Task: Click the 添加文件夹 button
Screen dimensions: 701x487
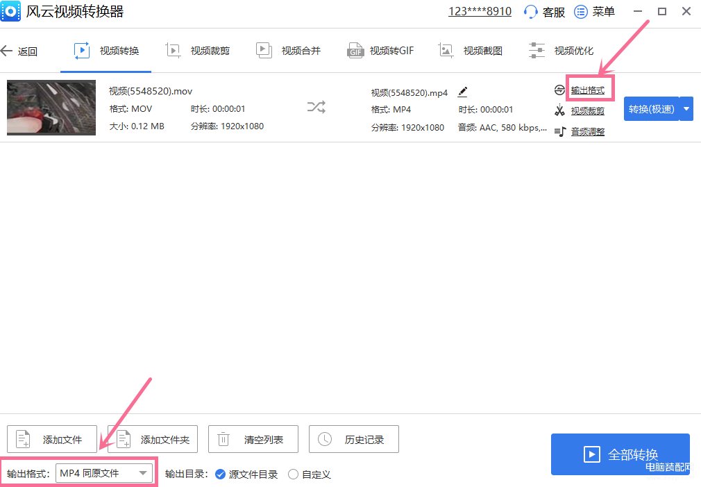Action: [x=153, y=439]
